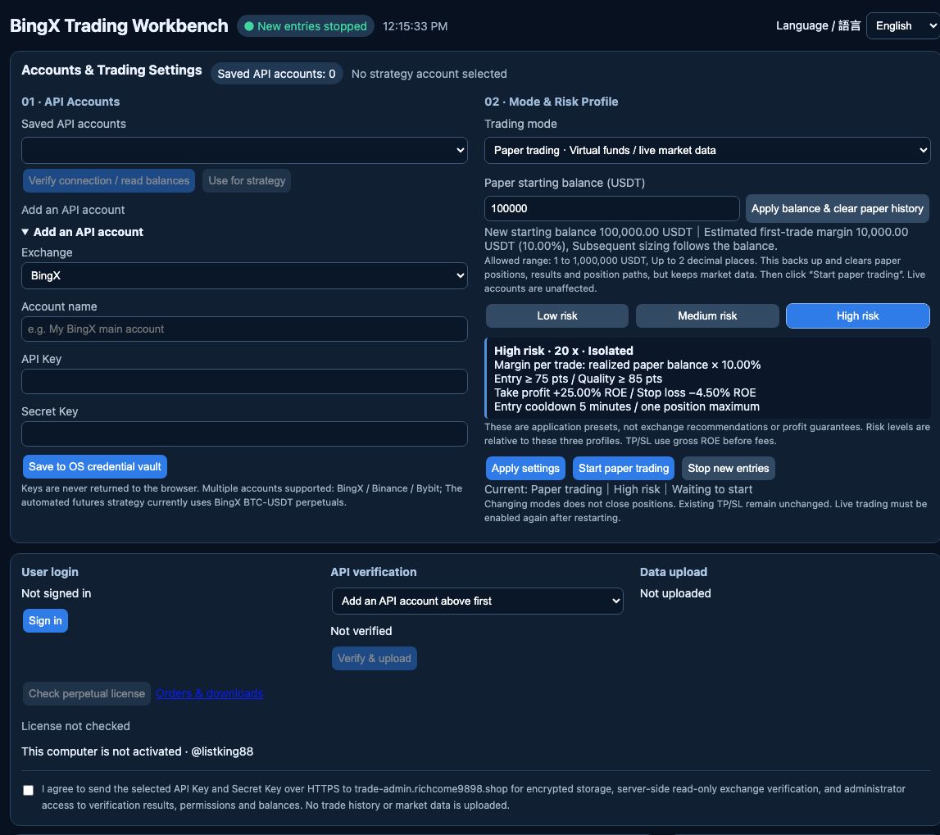Click the Secret Key input field
Image resolution: width=940 pixels, height=835 pixels.
(x=244, y=434)
